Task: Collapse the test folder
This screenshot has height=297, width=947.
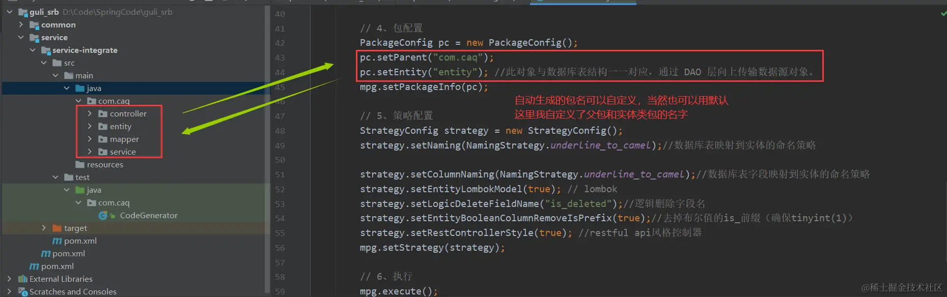Action: pos(55,177)
